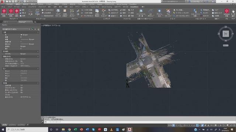Click the hand cursor icon at the ribbon's far right
The height and width of the screenshot is (132, 236).
click(x=233, y=11)
